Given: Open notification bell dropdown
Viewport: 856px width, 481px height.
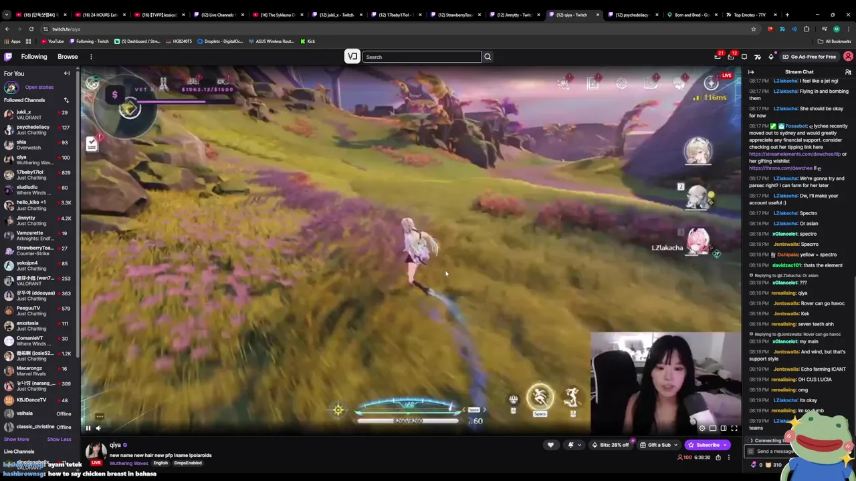Looking at the screenshot, I should [x=573, y=445].
